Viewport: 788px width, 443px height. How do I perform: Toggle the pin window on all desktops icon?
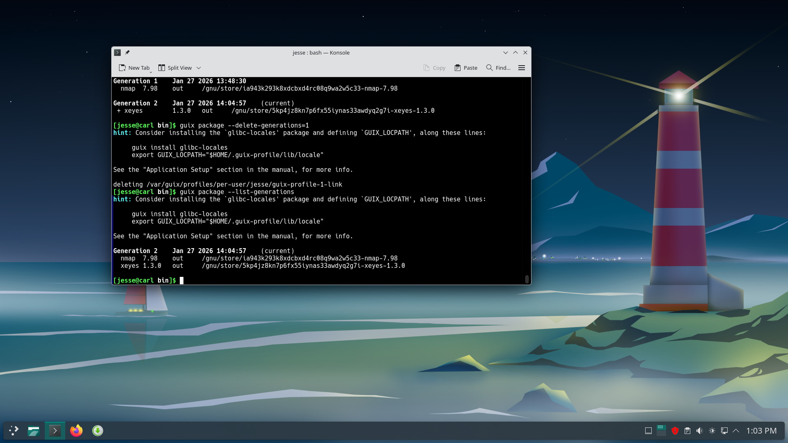click(127, 53)
